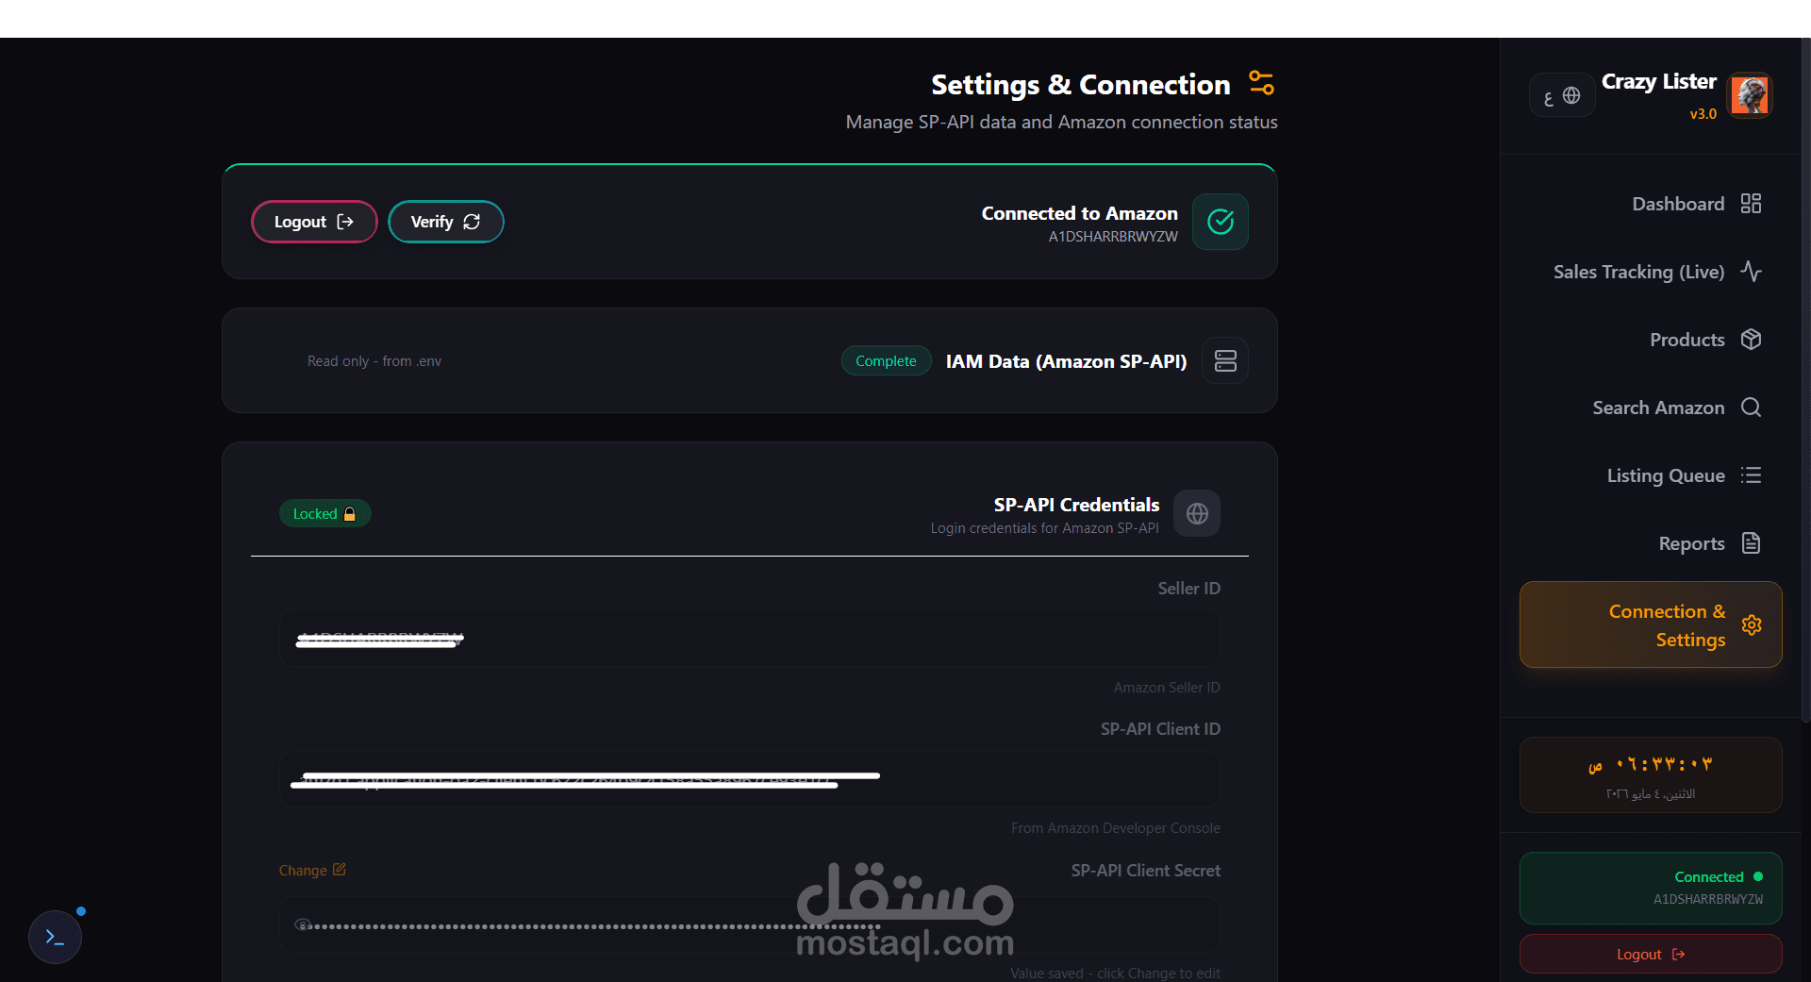Go to Sales Tracking (Live)
1811x982 pixels.
click(1657, 272)
